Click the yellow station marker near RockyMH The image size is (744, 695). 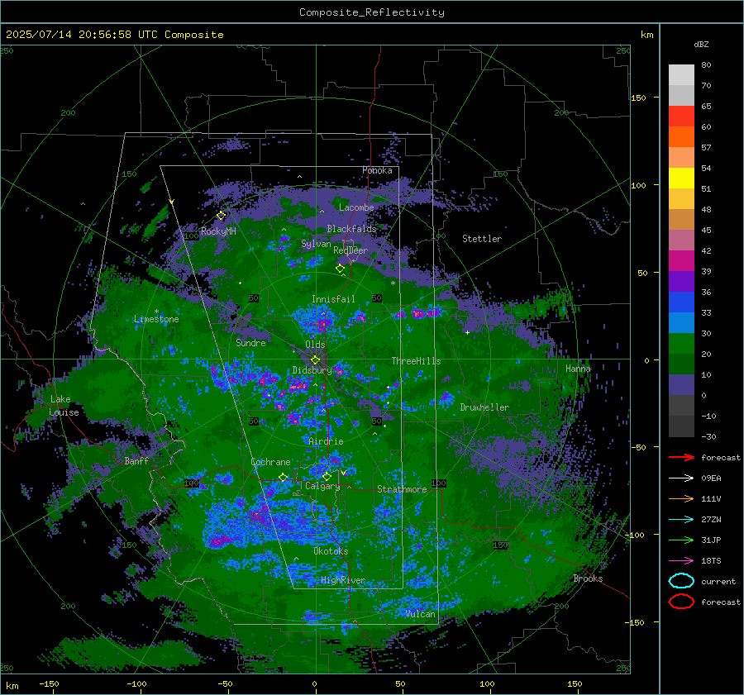(221, 216)
